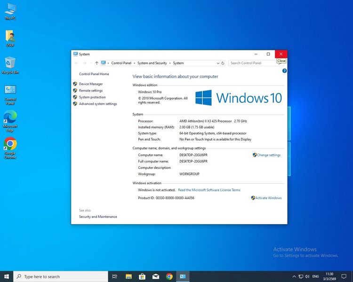
Task: Maximize the System window
Action: point(268,54)
